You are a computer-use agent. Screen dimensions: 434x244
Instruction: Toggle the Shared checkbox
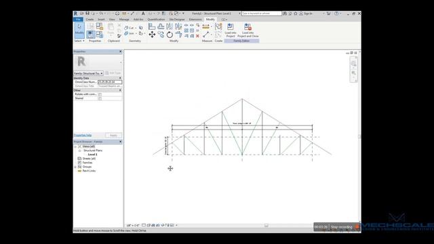pos(100,98)
